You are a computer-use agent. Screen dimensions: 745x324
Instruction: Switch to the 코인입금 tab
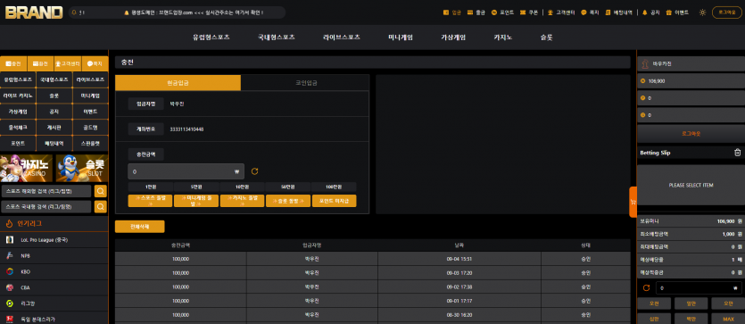coord(305,83)
